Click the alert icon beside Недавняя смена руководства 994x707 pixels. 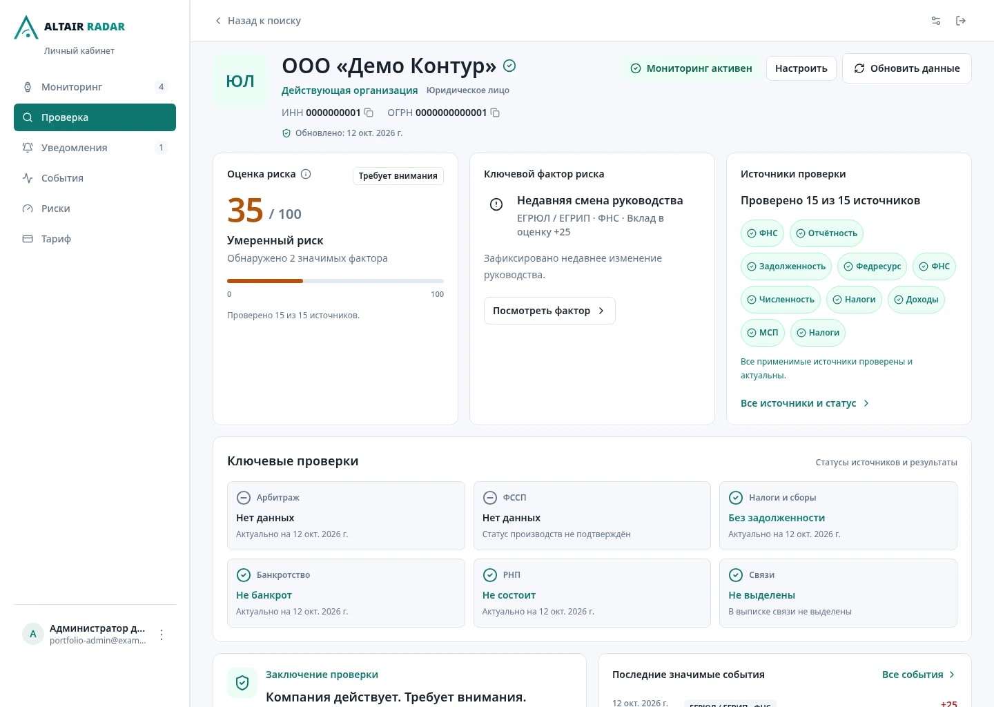point(496,204)
